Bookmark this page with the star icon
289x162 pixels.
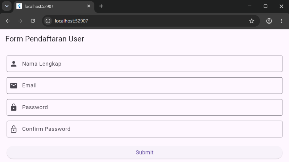click(x=251, y=21)
